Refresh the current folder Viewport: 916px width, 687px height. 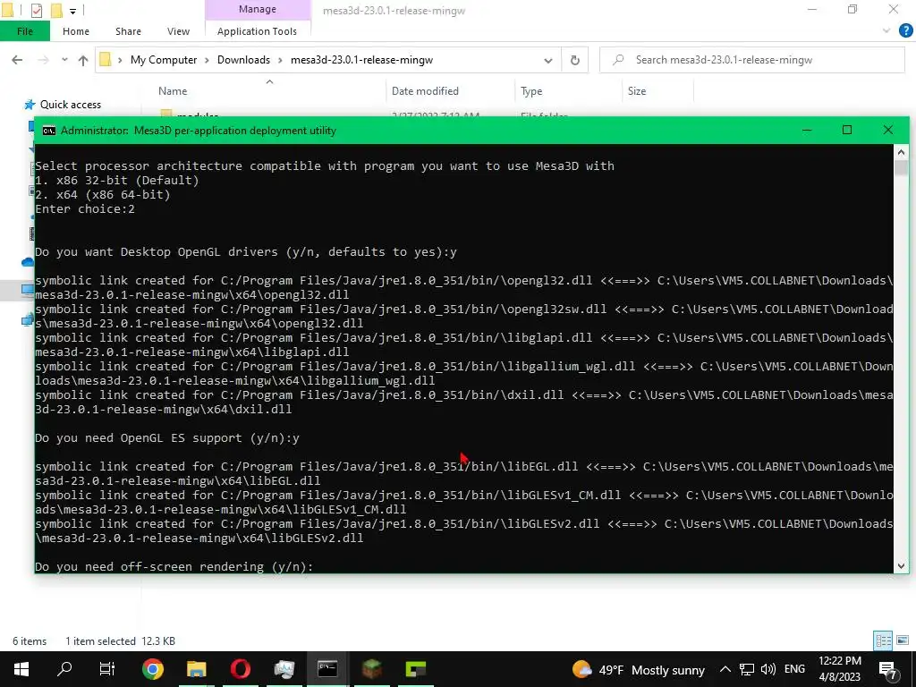(575, 60)
